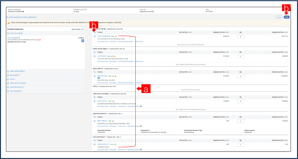Click Remove Line for UCSC-C245-M8SX-M
This screenshot has width=298, height=159.
140,41
